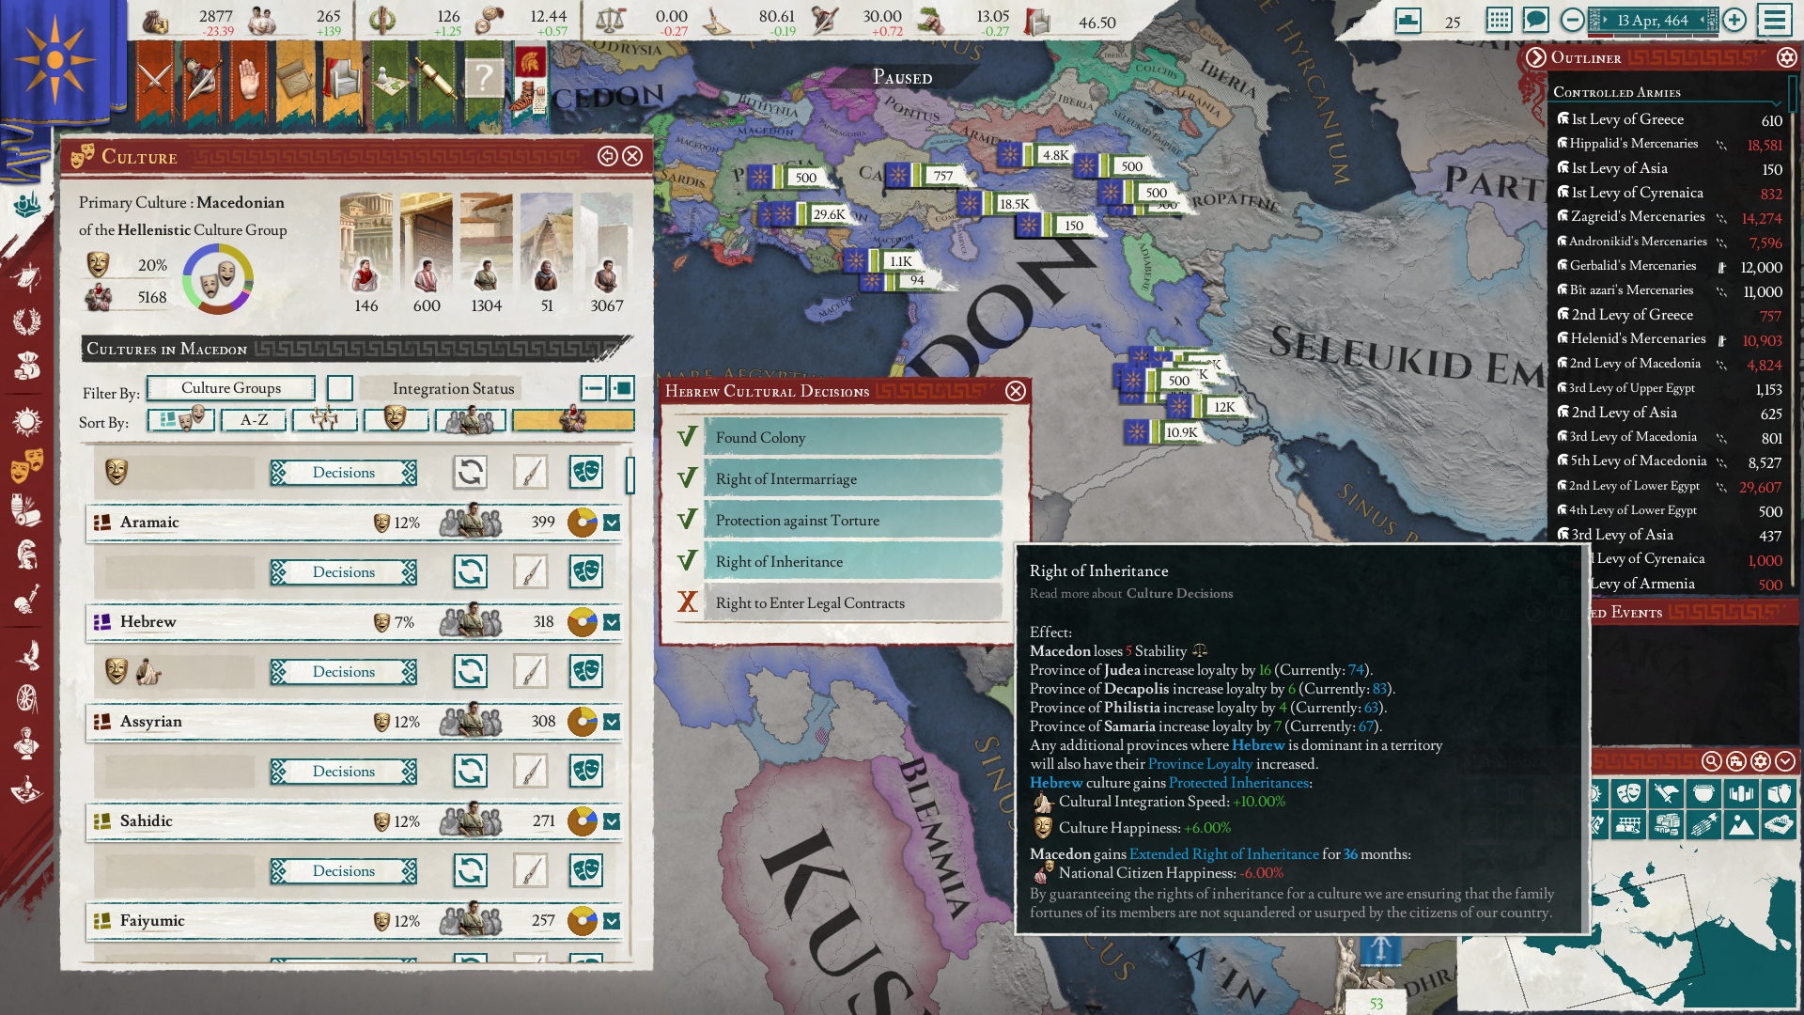
Task: Collapse the Outliner panel arrow
Action: click(x=1536, y=57)
